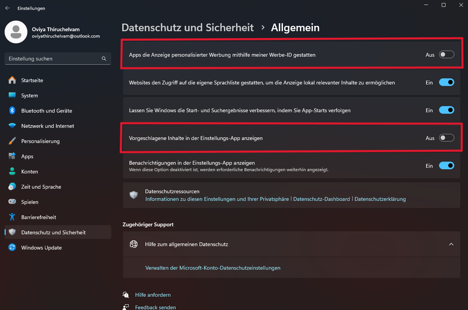Select the Barrierefreiheit accessibility icon
This screenshot has height=310, width=468.
pyautogui.click(x=12, y=217)
